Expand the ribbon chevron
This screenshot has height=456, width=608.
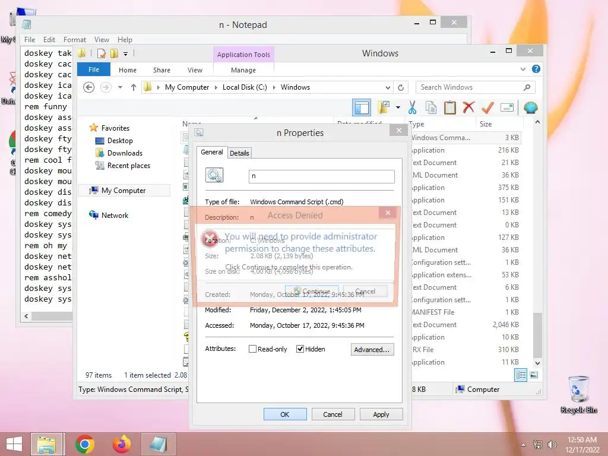pyautogui.click(x=522, y=69)
